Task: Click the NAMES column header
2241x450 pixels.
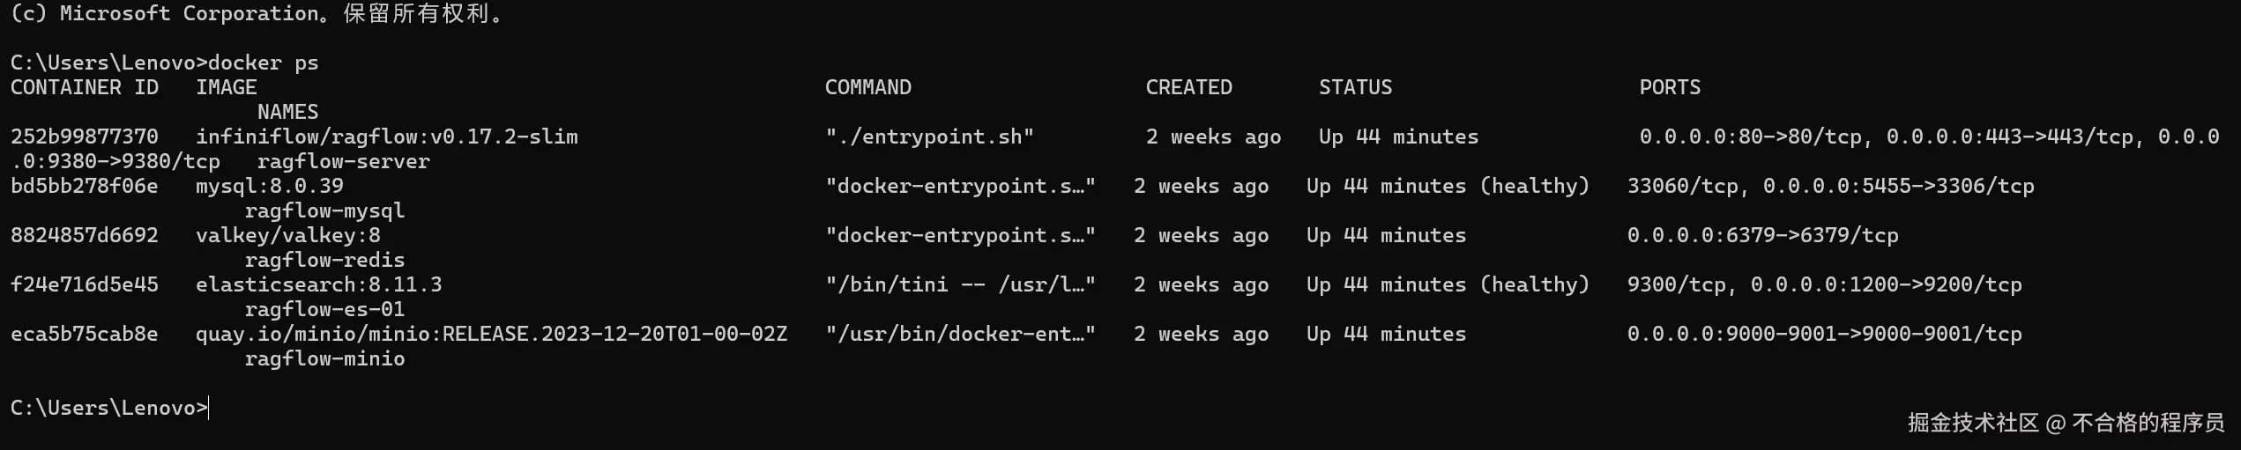Action: (287, 112)
